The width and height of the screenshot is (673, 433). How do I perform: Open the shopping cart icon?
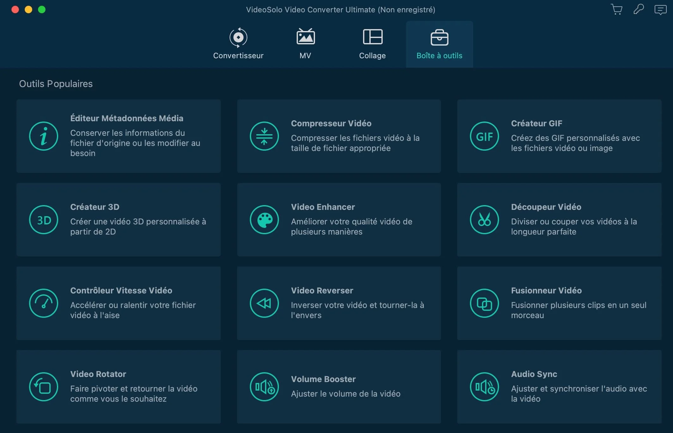[x=616, y=9]
